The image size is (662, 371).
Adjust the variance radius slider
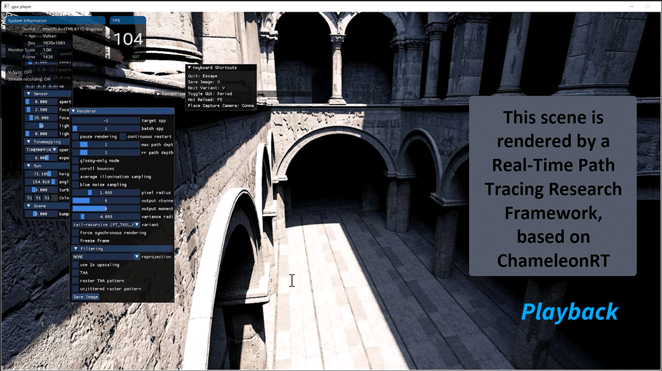coord(105,217)
